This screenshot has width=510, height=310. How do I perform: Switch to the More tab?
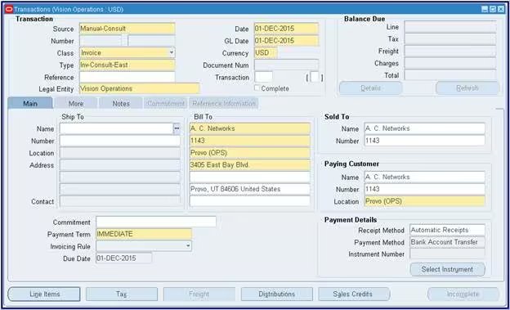tap(76, 104)
